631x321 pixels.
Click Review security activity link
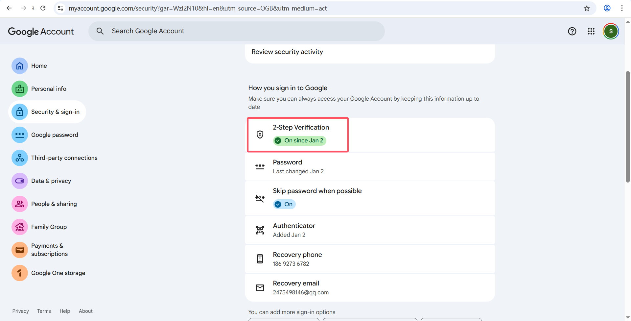[287, 52]
